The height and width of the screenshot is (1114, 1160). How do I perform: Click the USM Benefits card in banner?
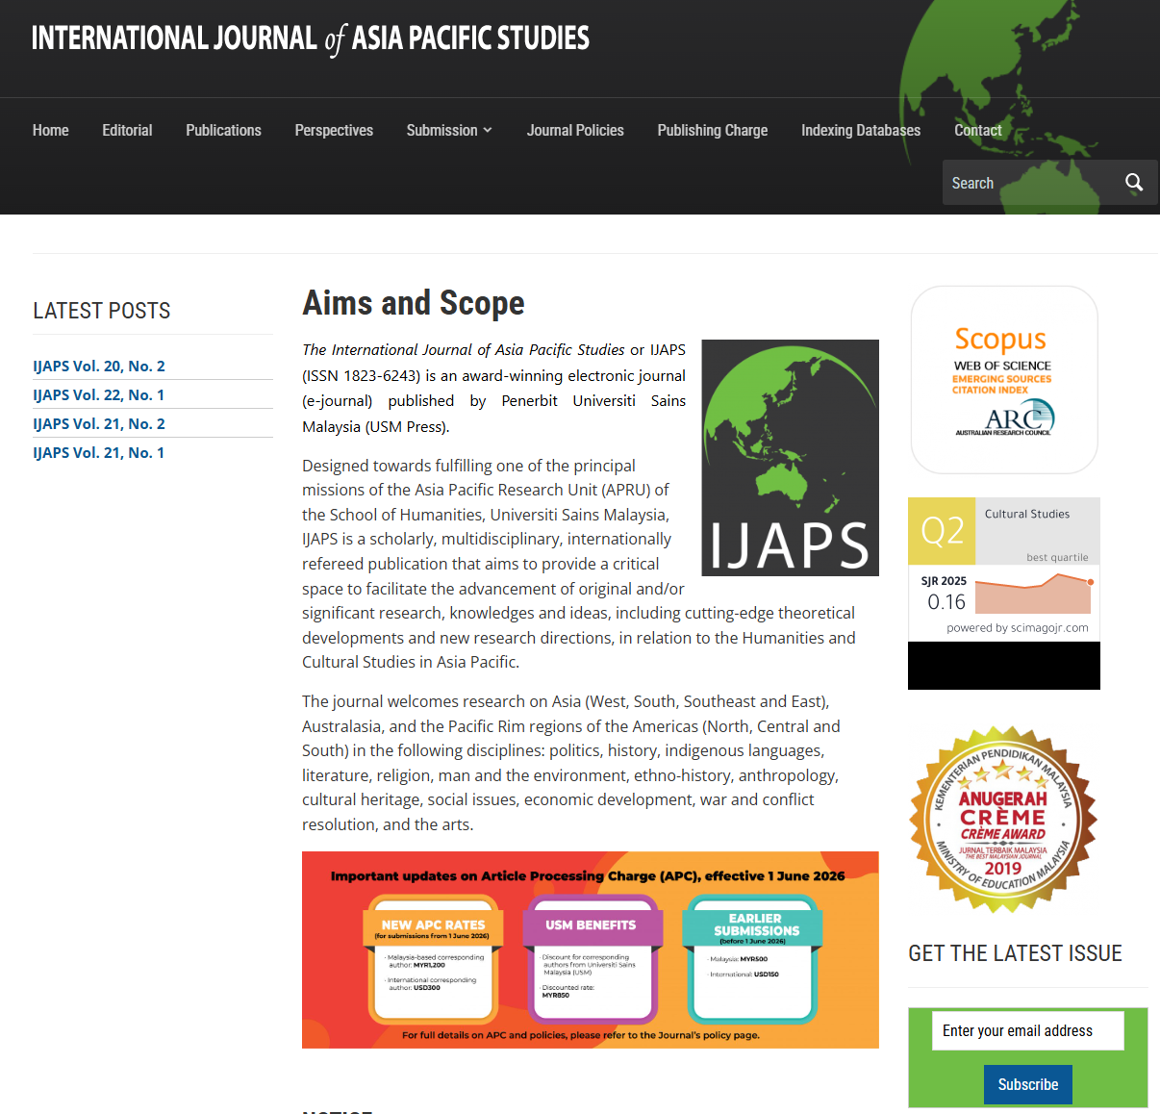click(591, 959)
